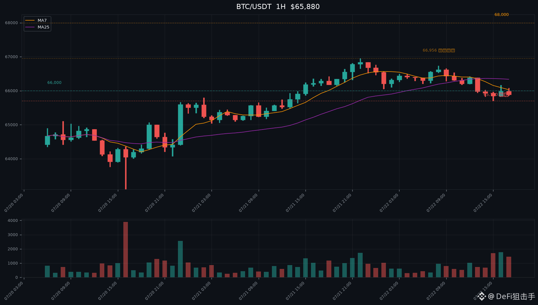Click the green 66,000 support label

(54, 82)
